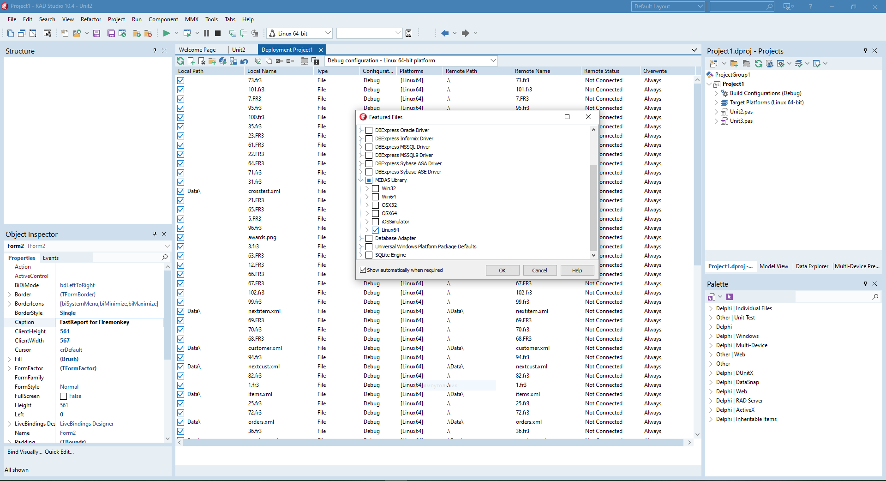
Task: Toggle Show automatically when required checkbox
Action: 363,270
